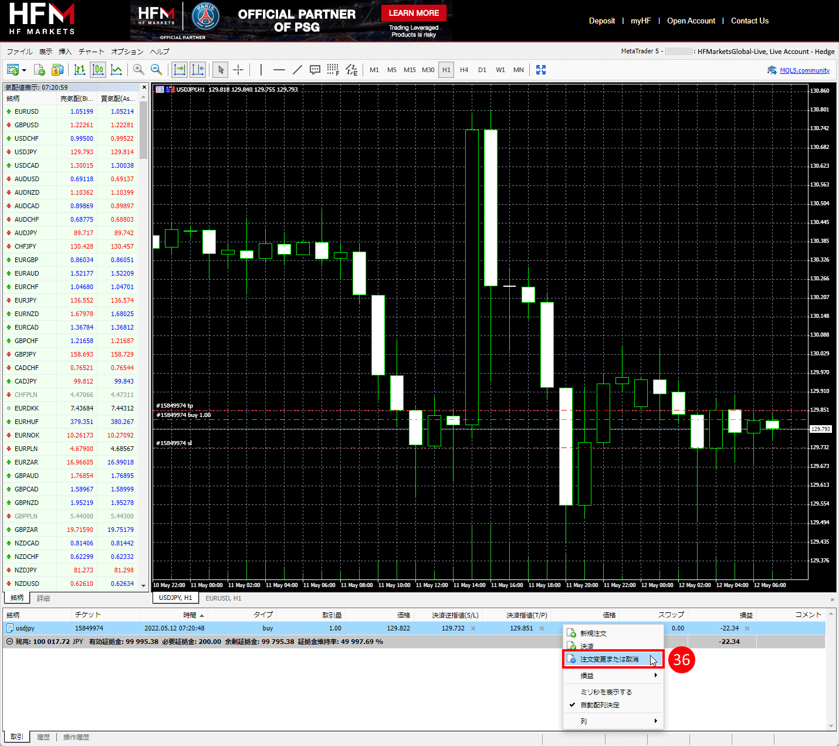The height and width of the screenshot is (746, 839).
Task: Click the fullscreen chart icon
Action: click(x=541, y=70)
